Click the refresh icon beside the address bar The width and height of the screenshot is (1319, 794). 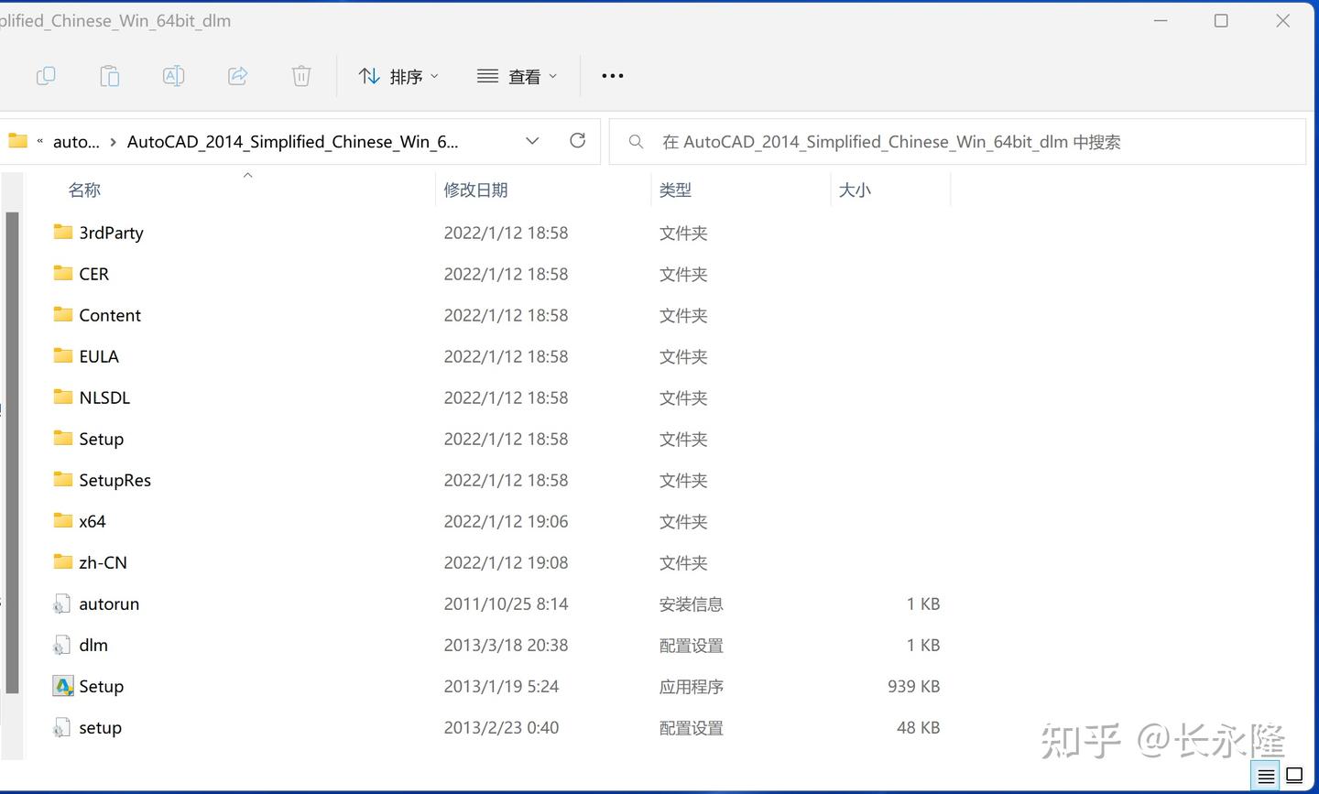[577, 141]
